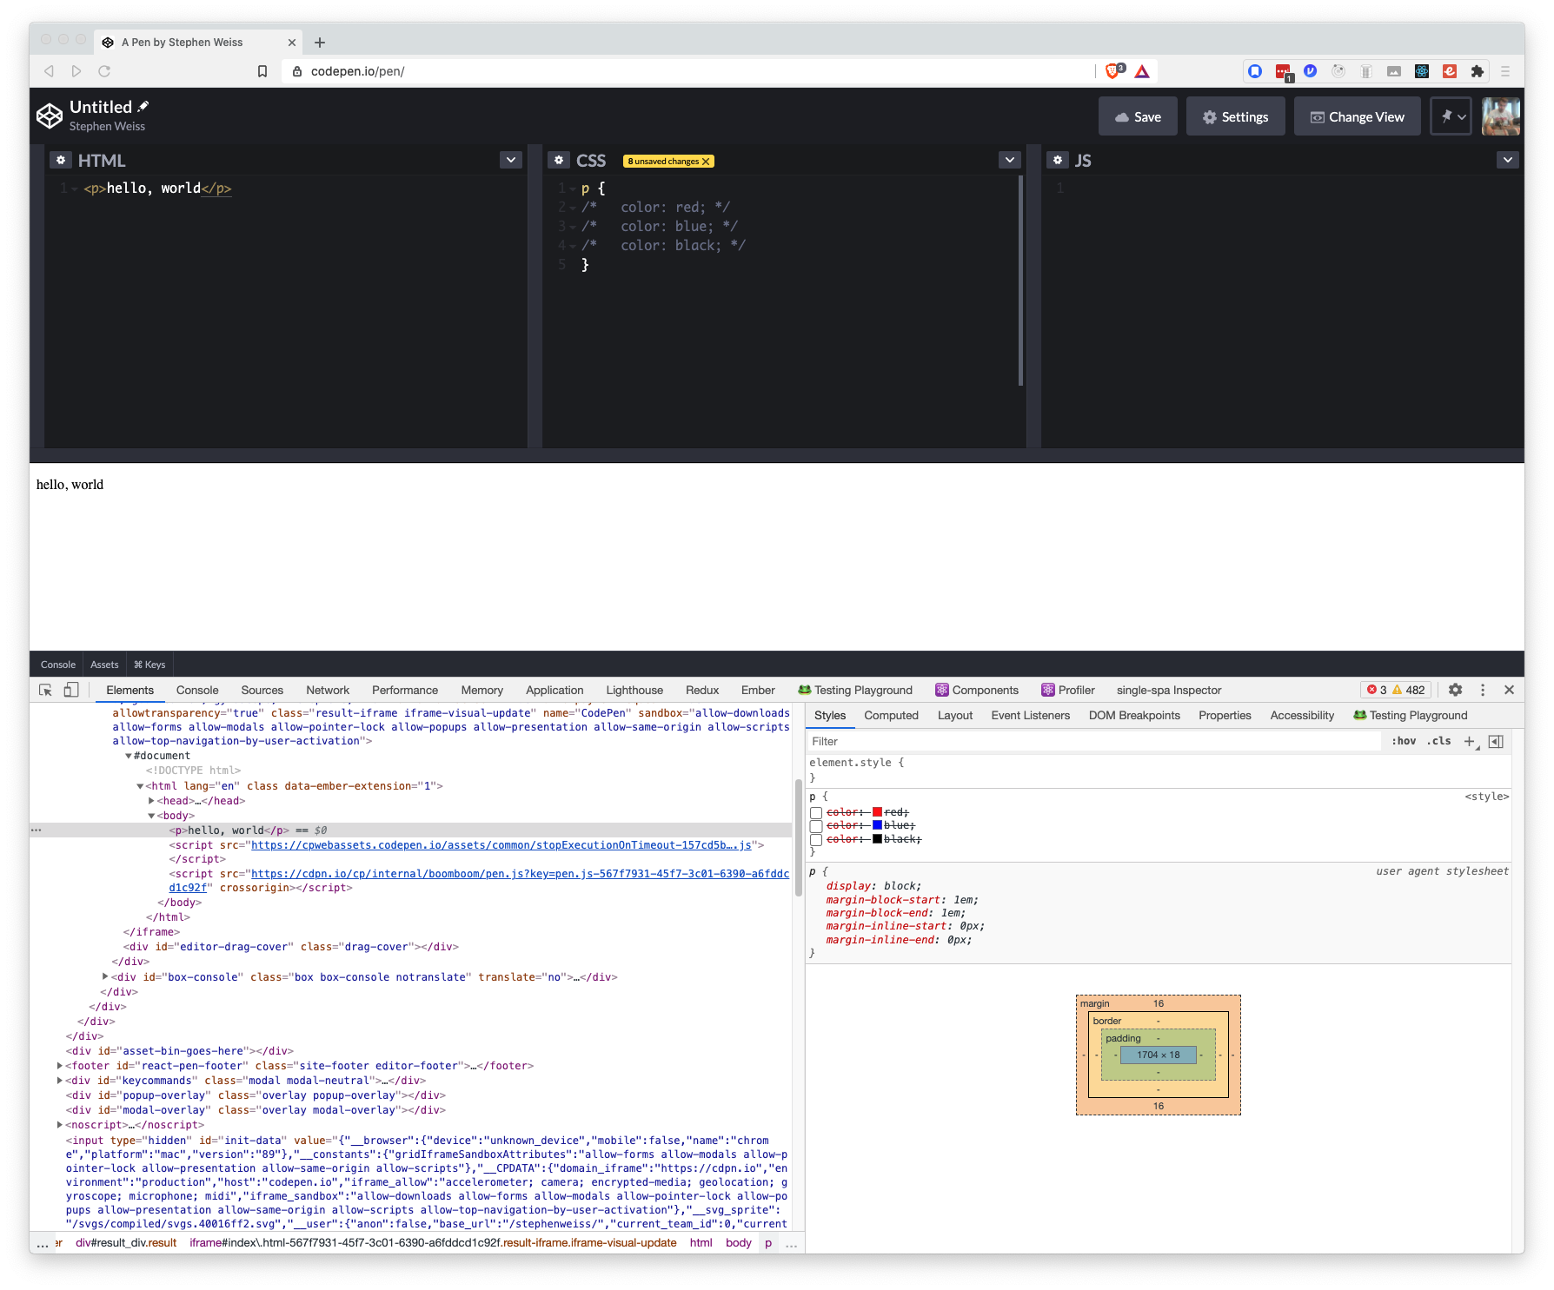This screenshot has width=1554, height=1290.
Task: Close the DevTools panel
Action: point(1509,690)
